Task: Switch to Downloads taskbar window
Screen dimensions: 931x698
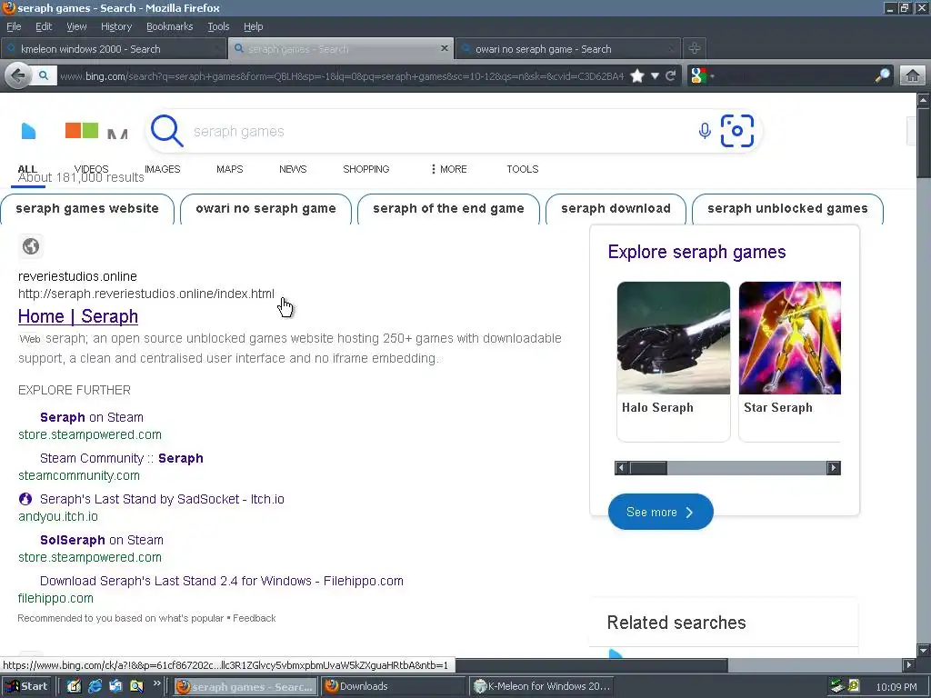Action: [x=393, y=686]
